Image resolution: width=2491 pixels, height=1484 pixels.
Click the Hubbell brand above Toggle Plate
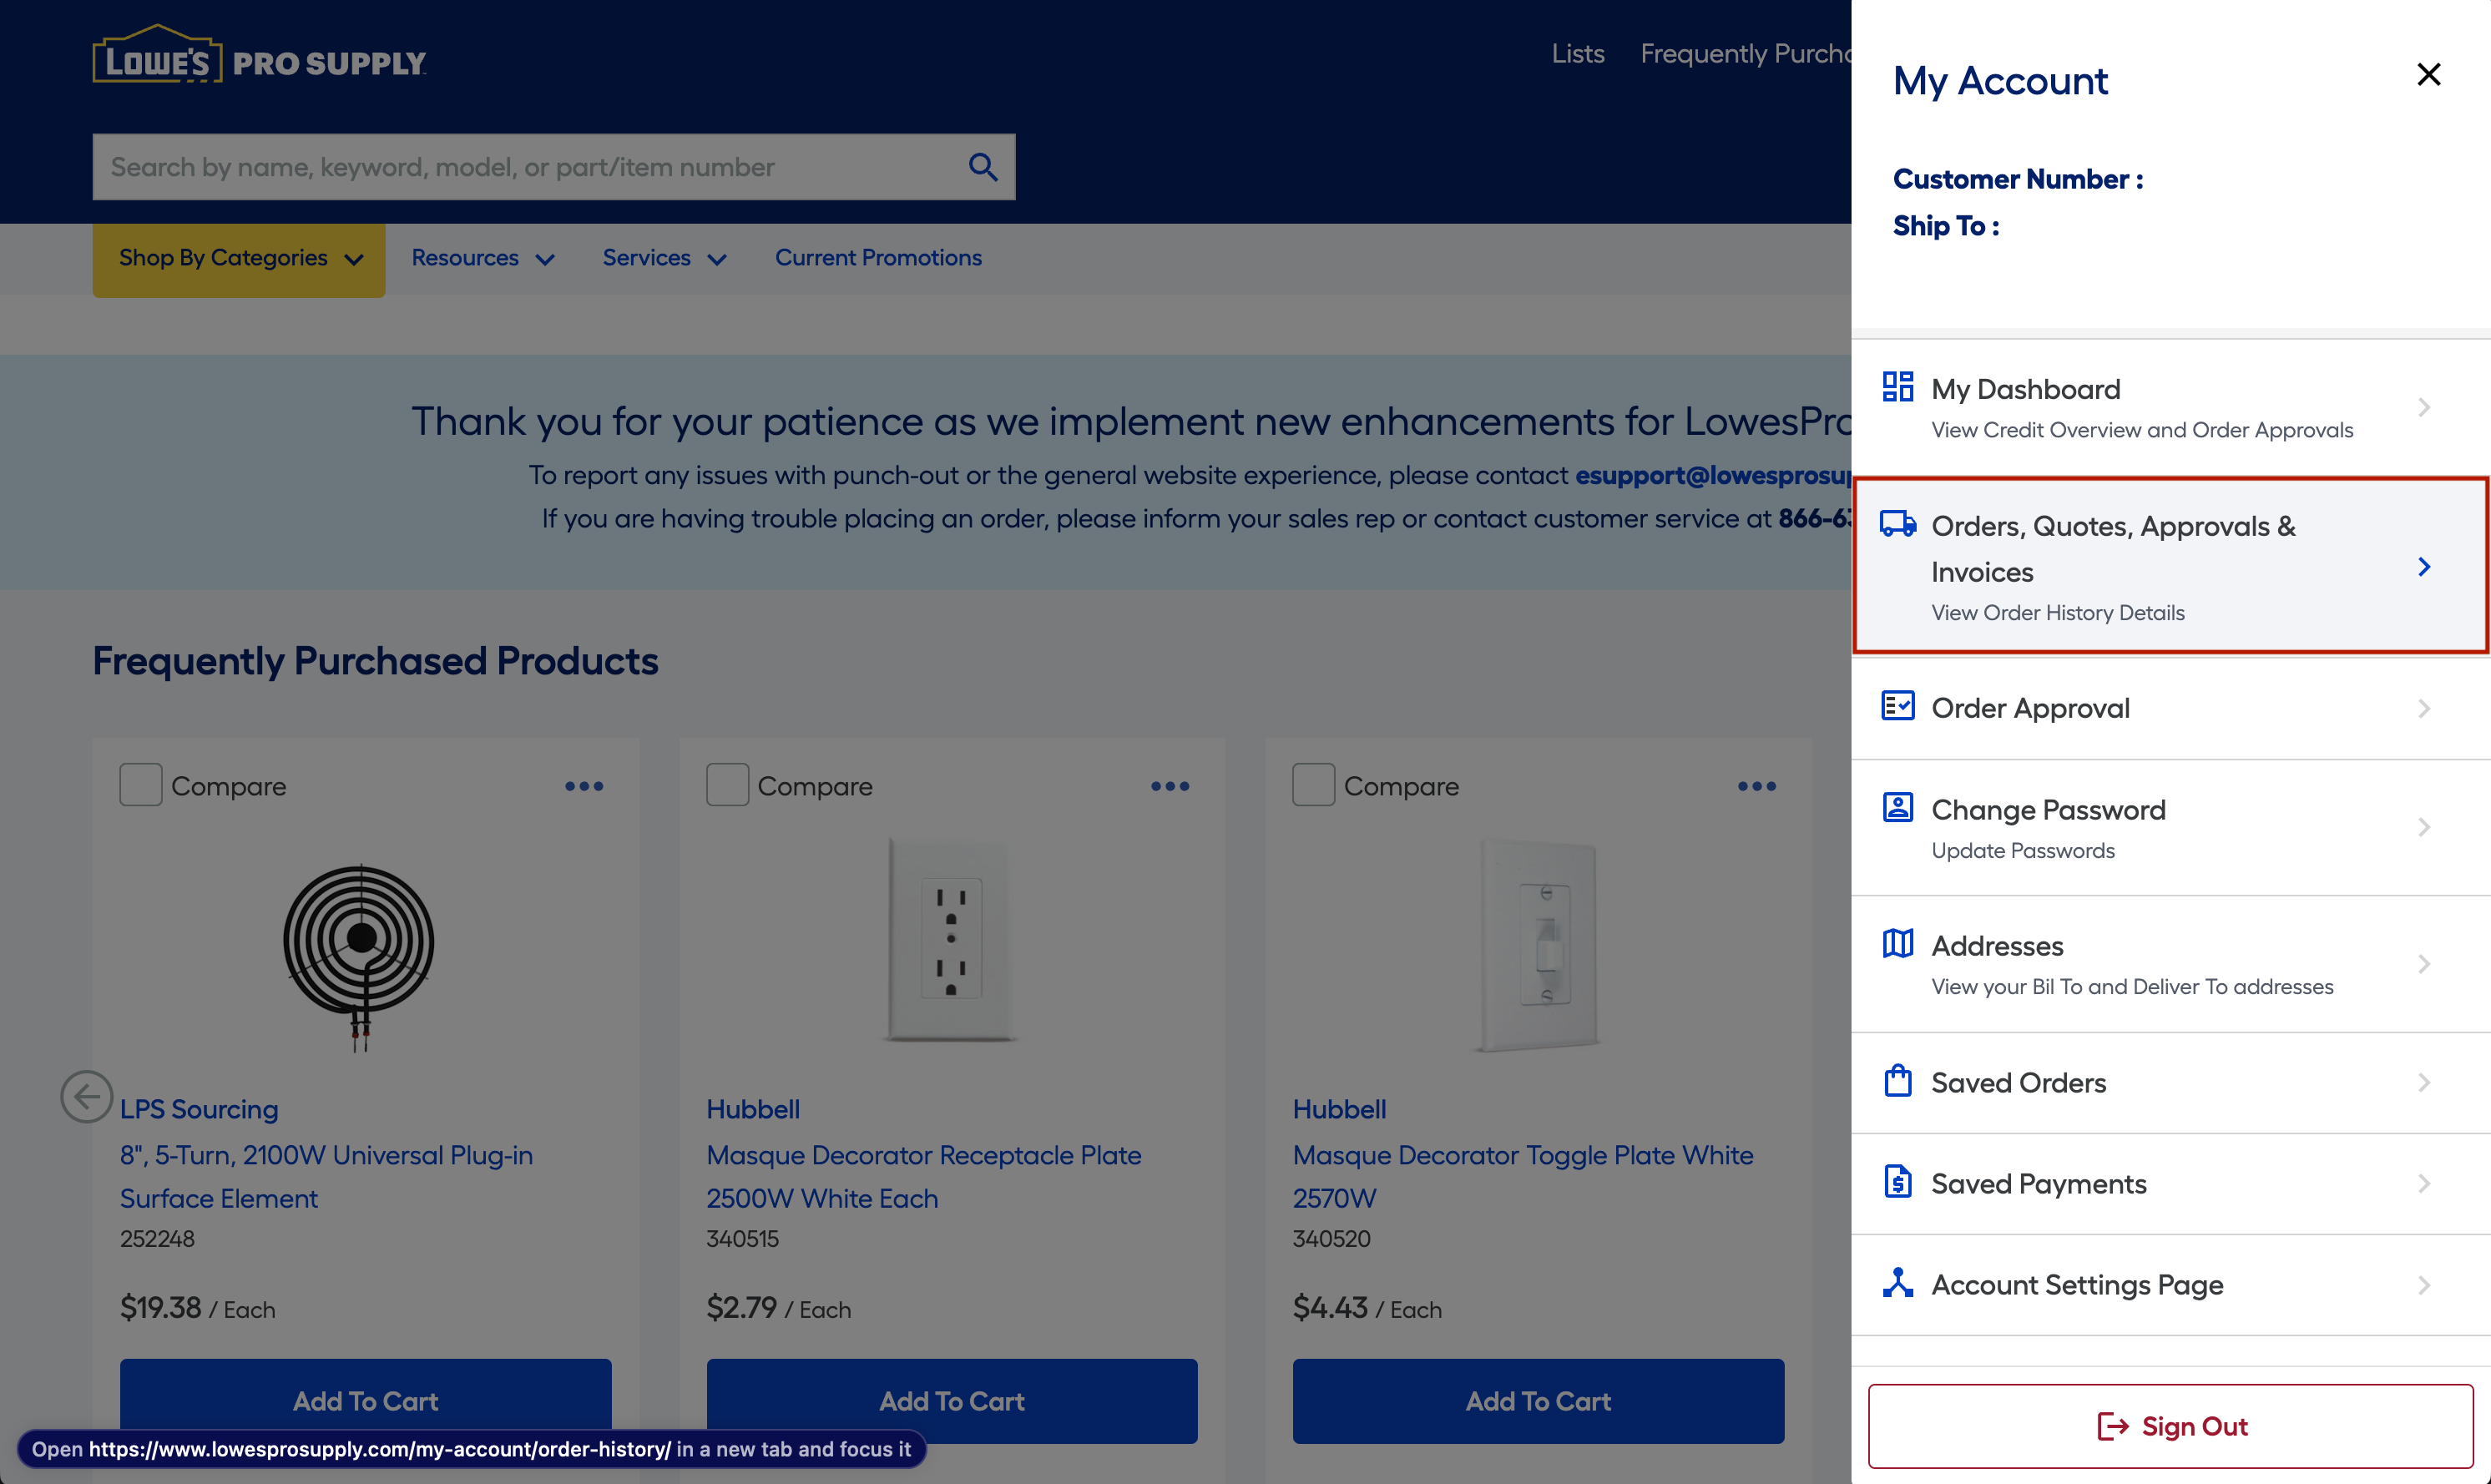[x=1339, y=1109]
